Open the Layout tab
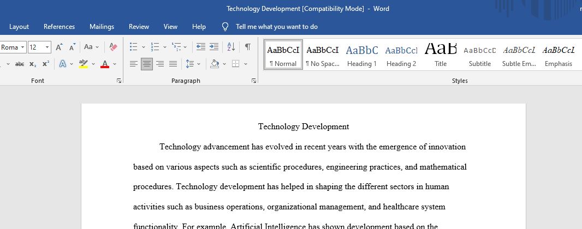 (19, 27)
